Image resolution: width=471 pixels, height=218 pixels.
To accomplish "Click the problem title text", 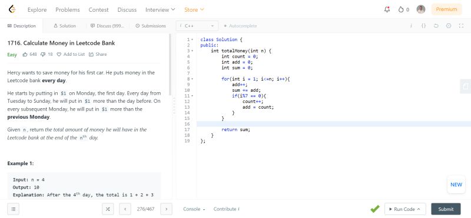I will pos(61,43).
